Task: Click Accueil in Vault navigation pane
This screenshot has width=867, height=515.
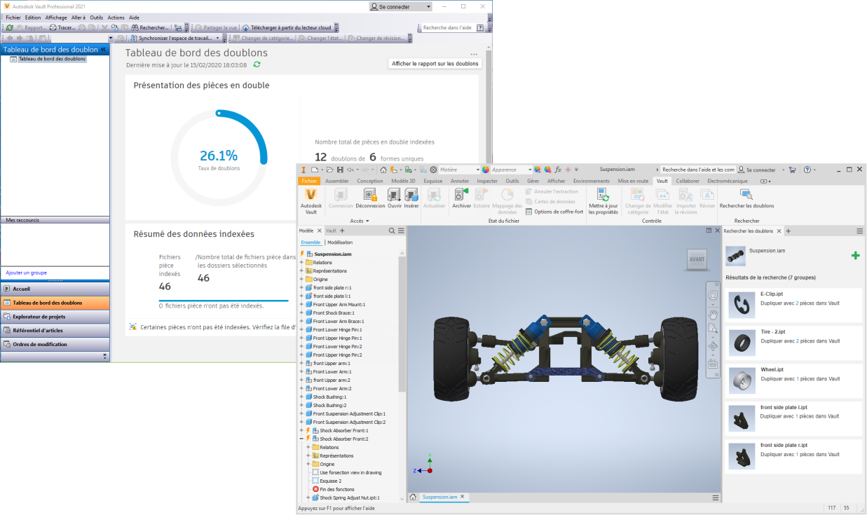Action: coord(55,289)
